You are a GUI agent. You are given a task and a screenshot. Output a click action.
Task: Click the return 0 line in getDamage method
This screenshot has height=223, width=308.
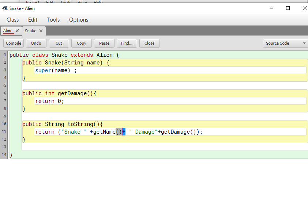click(49, 101)
